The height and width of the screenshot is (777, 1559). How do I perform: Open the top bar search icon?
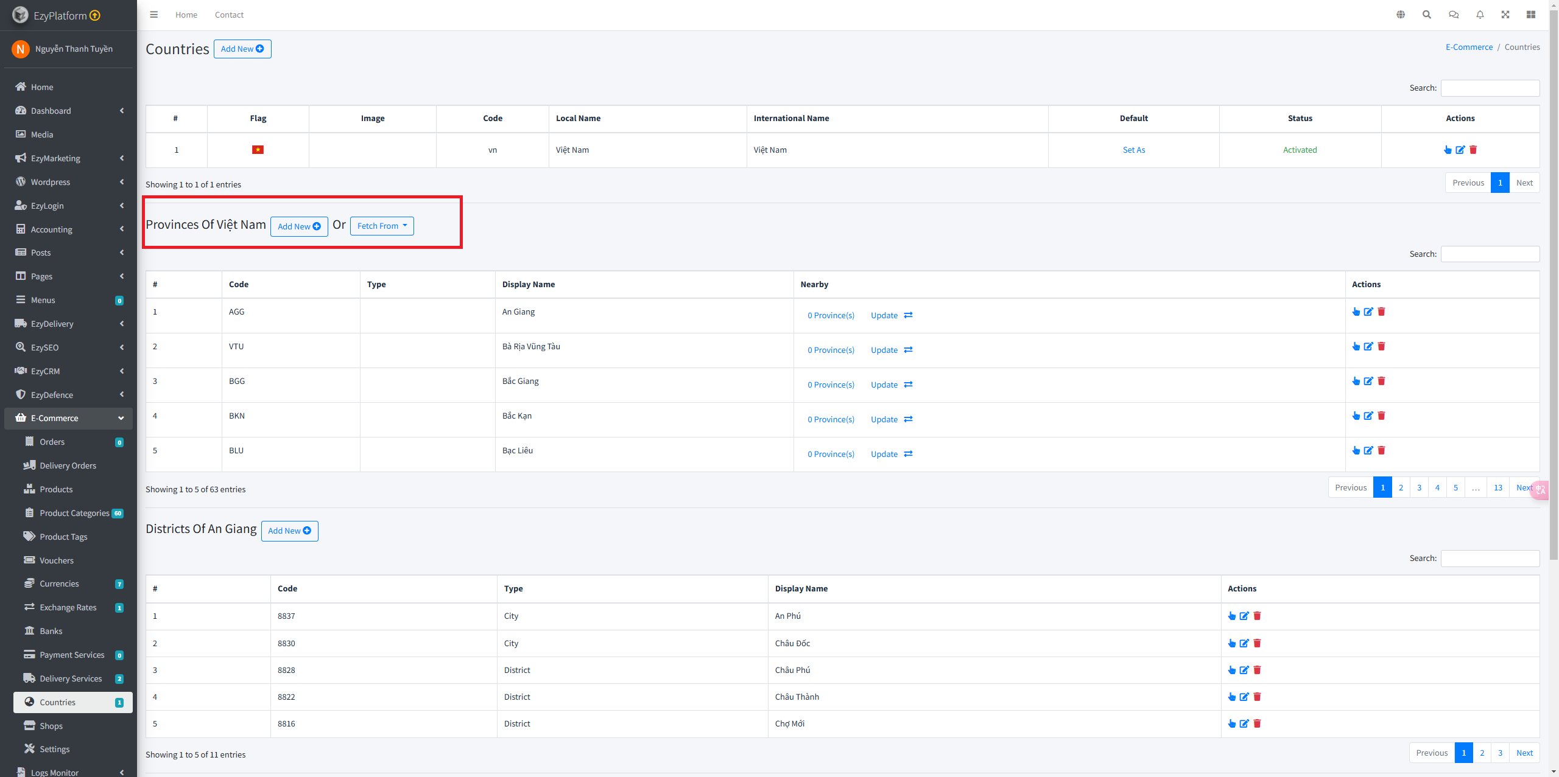point(1427,15)
